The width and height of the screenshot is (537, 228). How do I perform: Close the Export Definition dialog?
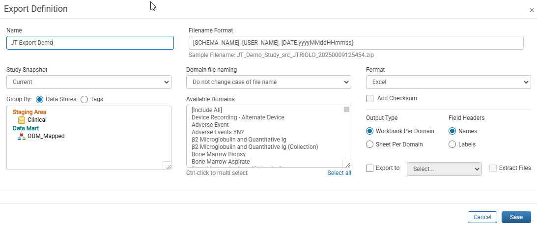(531, 10)
